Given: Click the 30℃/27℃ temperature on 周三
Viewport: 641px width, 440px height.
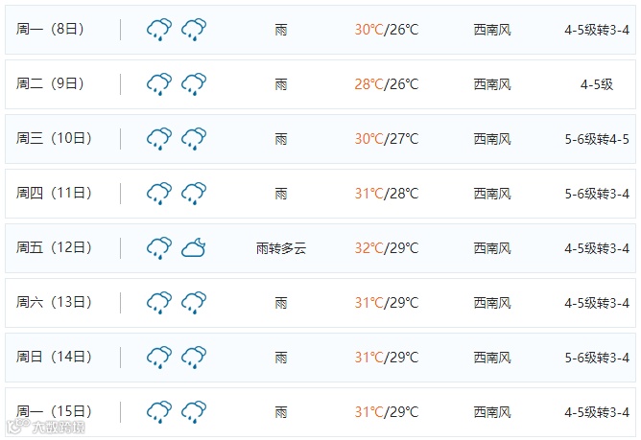Looking at the screenshot, I should coord(387,139).
